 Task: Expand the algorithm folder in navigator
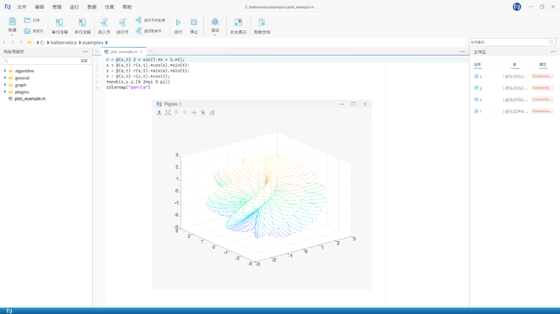[x=5, y=71]
